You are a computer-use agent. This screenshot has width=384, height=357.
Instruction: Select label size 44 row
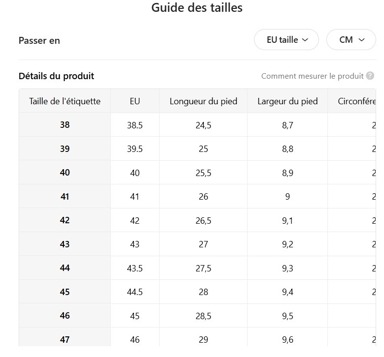pyautogui.click(x=65, y=268)
